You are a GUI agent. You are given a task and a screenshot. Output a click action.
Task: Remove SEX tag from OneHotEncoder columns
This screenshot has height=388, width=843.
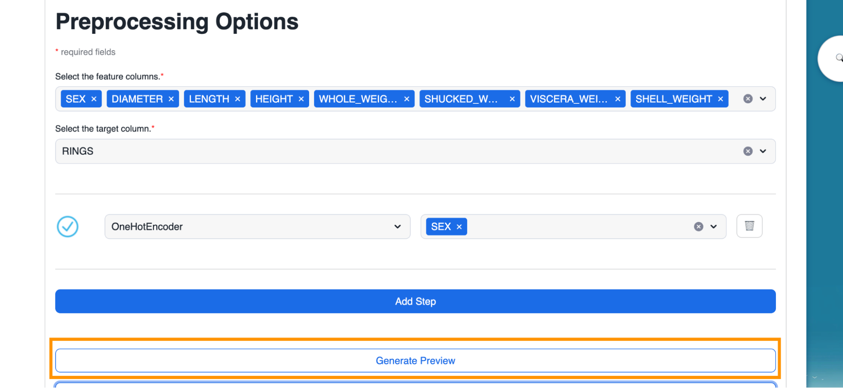(x=459, y=227)
